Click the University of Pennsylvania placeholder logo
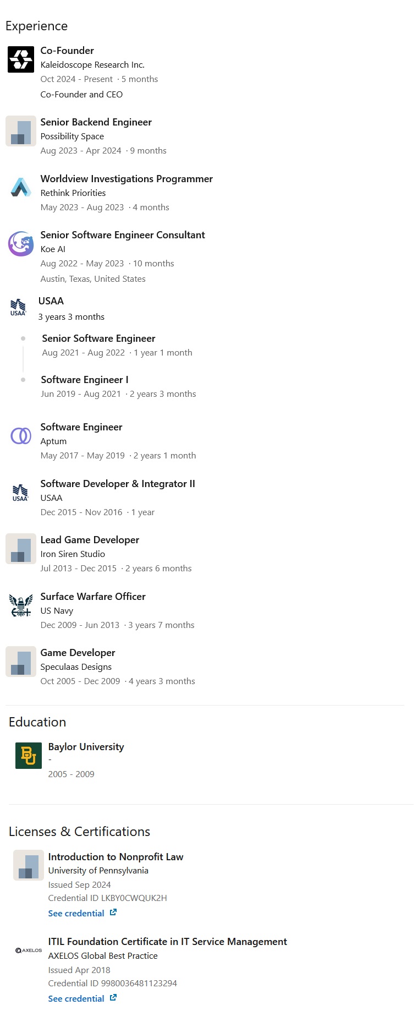 coord(29,865)
